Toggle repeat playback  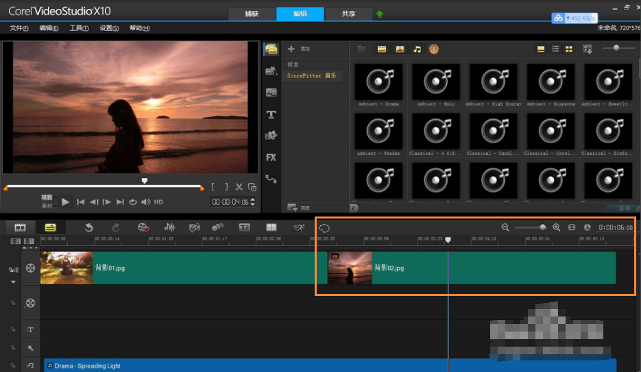click(x=133, y=202)
